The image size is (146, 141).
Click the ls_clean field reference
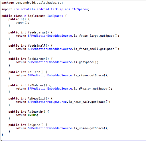pos(81,76)
